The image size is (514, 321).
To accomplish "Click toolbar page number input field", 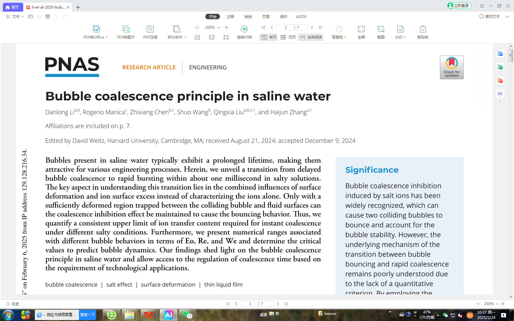I will pos(292,28).
